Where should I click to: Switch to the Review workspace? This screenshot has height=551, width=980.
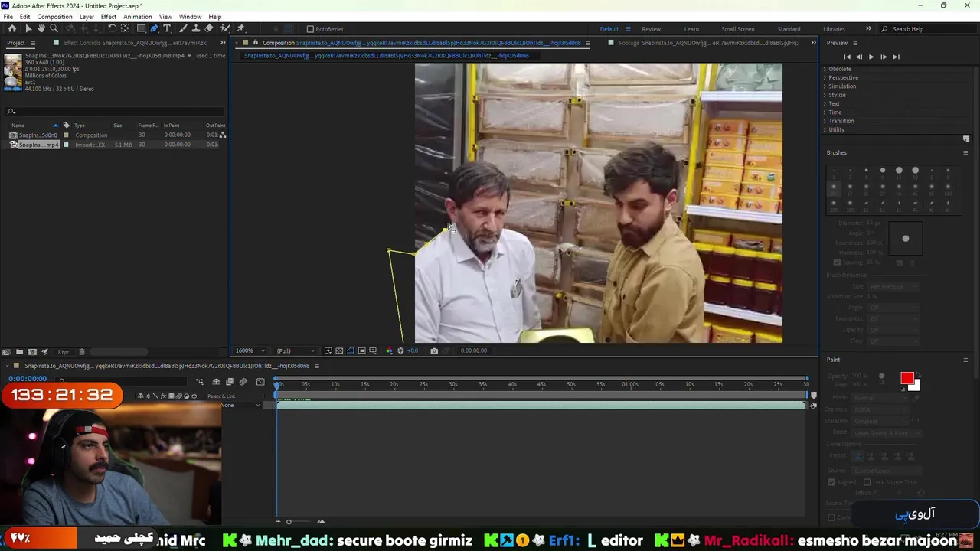[652, 29]
